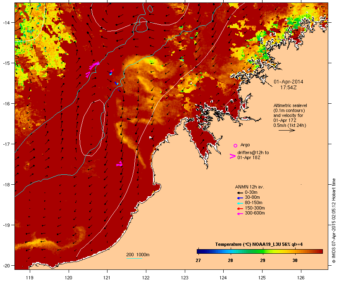
Task: Click the latitude label -16
Action: [x=6, y=104]
